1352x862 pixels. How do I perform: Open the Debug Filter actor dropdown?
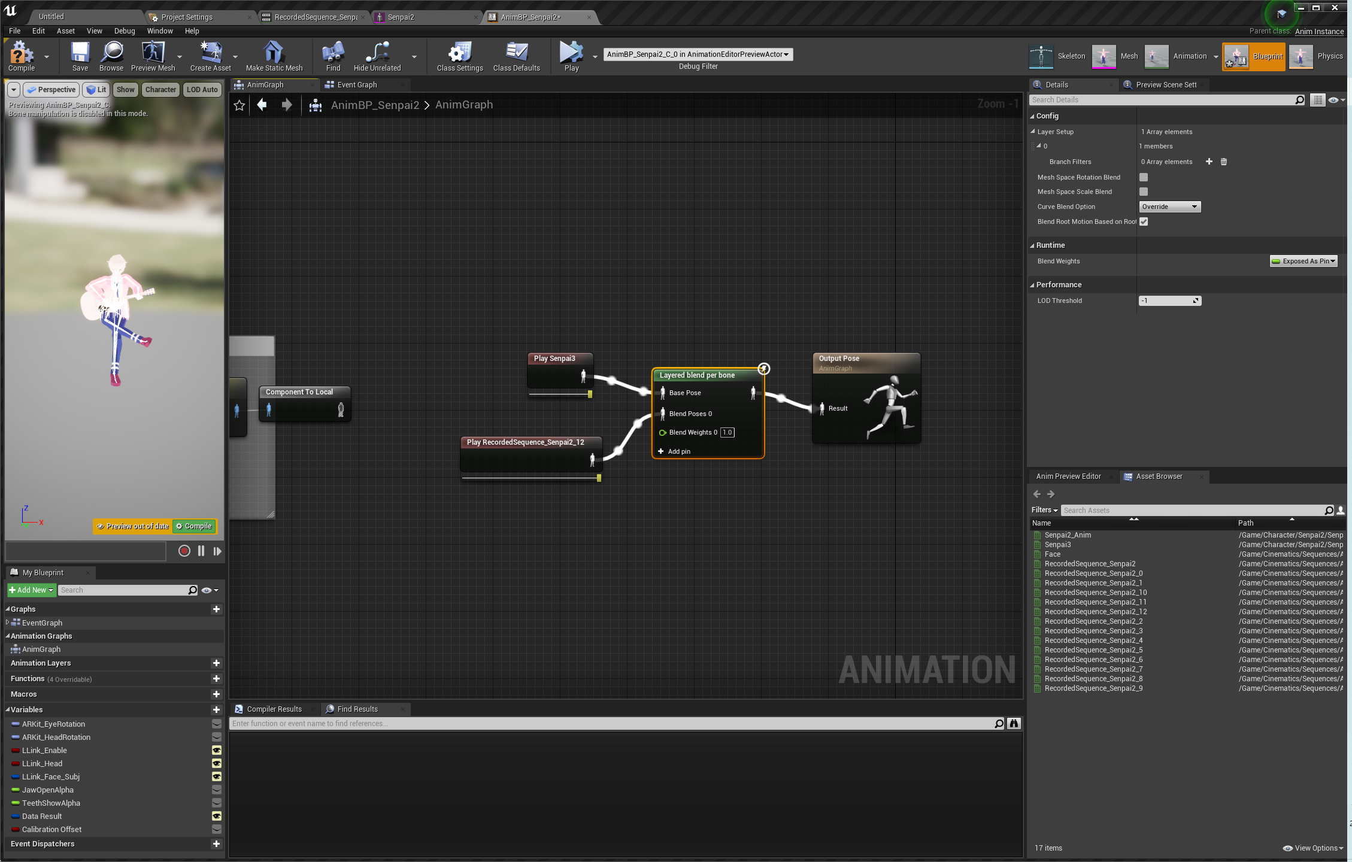[x=698, y=54]
